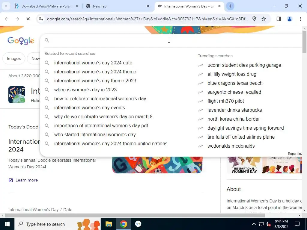
Task: Show hidden system tray icons
Action: click(254, 224)
